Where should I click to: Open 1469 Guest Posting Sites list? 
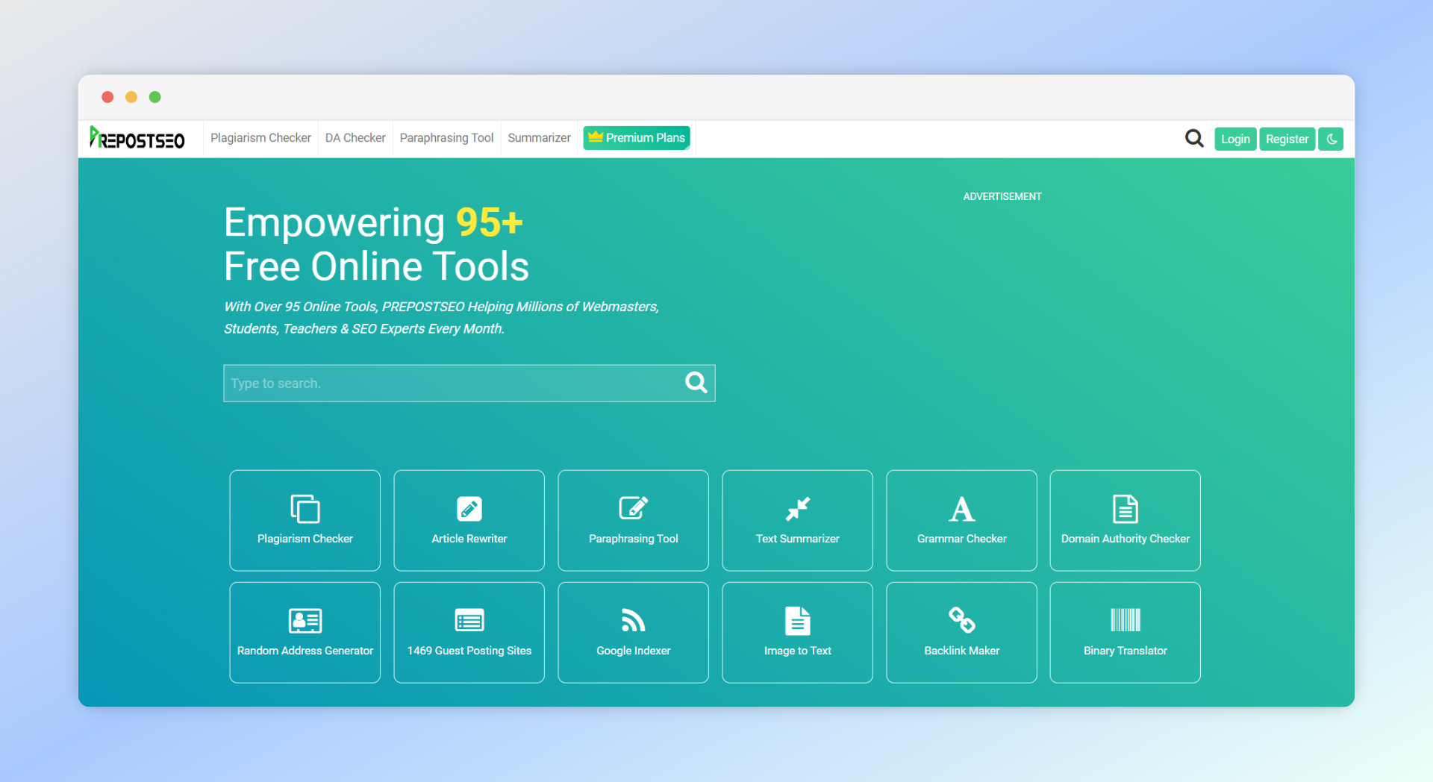coord(469,632)
